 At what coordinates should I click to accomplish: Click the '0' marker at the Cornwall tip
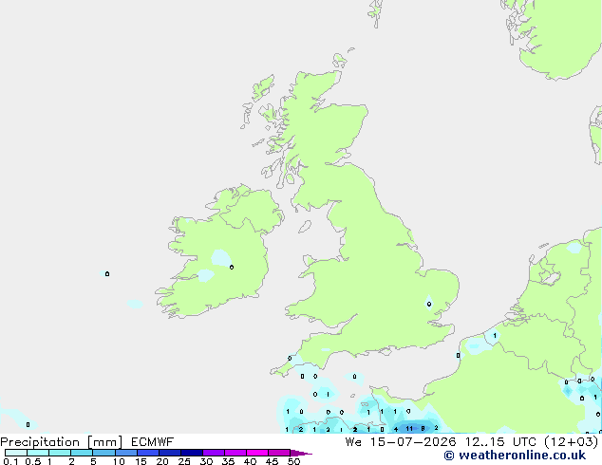[290, 359]
